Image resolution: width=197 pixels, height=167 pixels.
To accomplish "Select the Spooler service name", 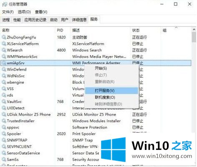I will (x=14, y=134).
